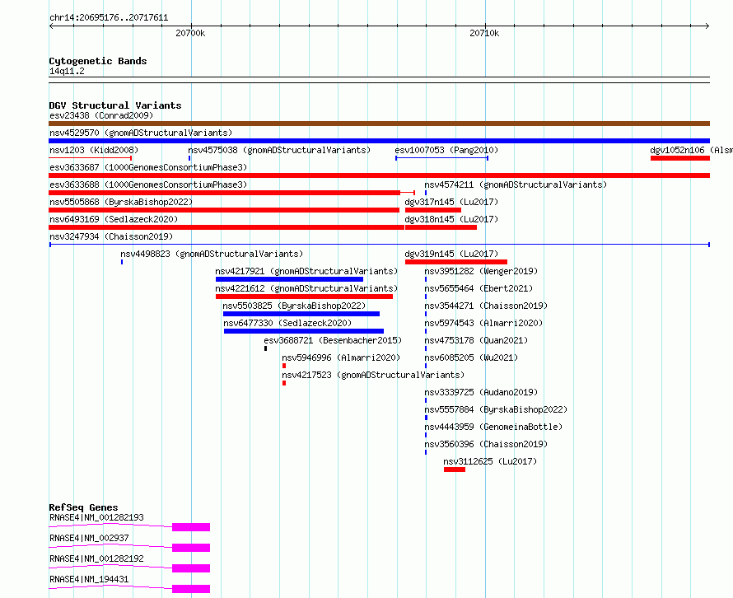
Task: Select the blue nsv4529570 gnomAD variant bar
Action: pyautogui.click(x=379, y=141)
